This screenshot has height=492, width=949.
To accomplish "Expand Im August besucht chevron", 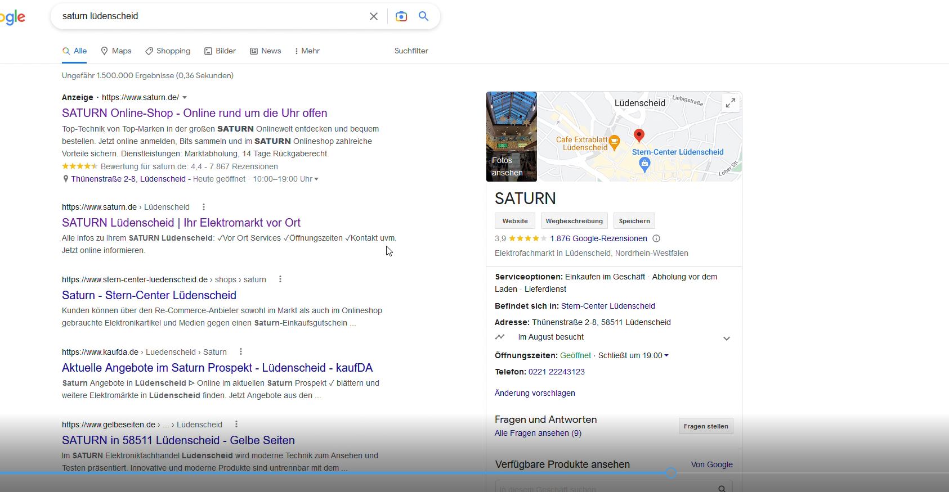I will point(727,338).
